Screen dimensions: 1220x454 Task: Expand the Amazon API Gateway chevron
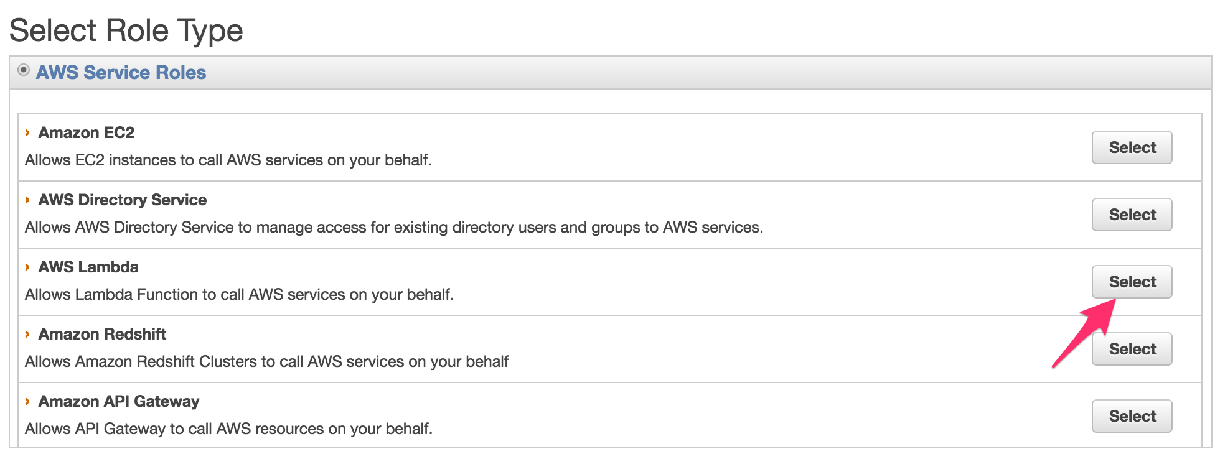(27, 402)
